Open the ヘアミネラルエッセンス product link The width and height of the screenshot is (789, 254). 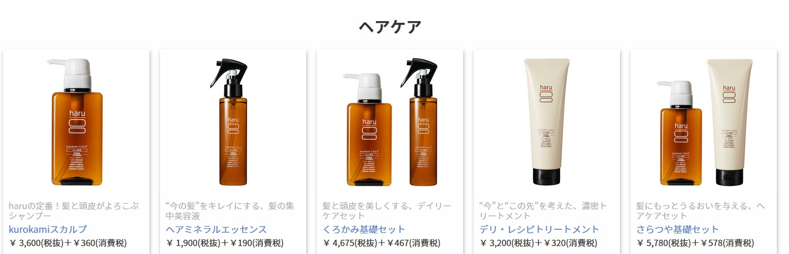pos(216,229)
